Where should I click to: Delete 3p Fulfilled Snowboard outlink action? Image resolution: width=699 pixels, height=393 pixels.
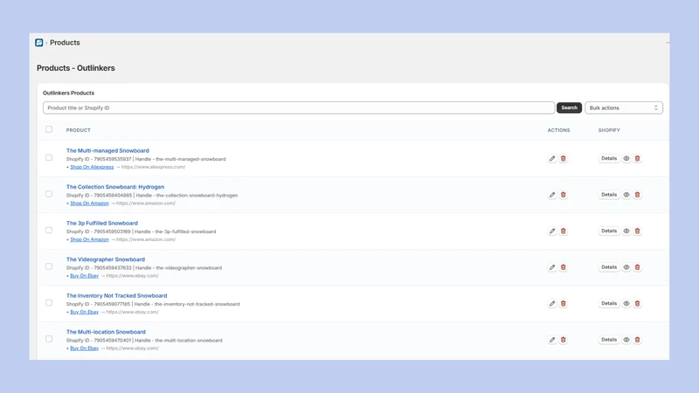point(563,231)
